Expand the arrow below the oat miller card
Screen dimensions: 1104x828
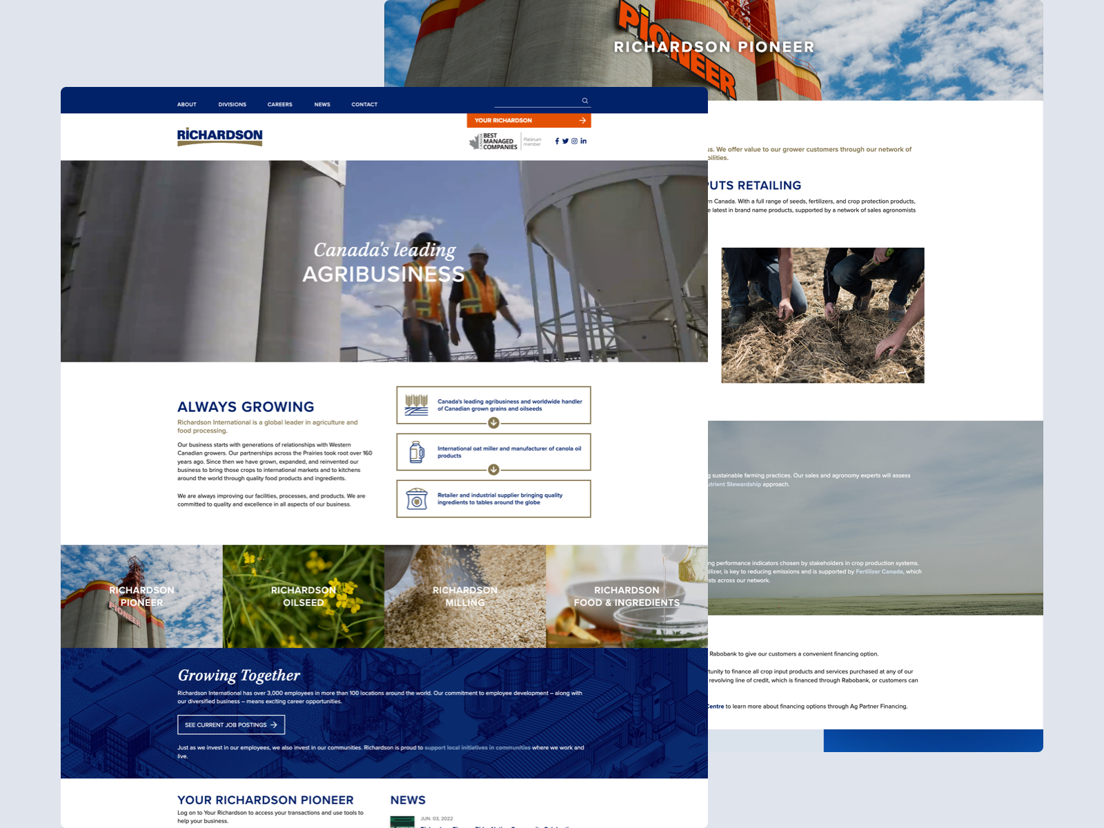coord(493,470)
